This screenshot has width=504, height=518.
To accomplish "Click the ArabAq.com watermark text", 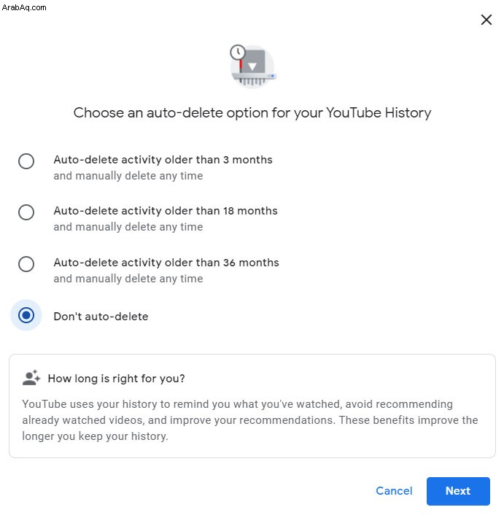I will point(24,7).
